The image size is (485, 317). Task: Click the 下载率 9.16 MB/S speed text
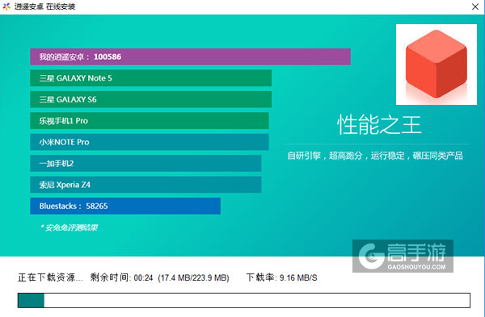coord(282,277)
